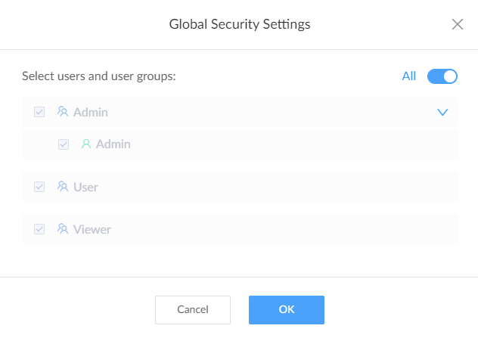Uncheck the Viewer group checkbox

coord(39,229)
